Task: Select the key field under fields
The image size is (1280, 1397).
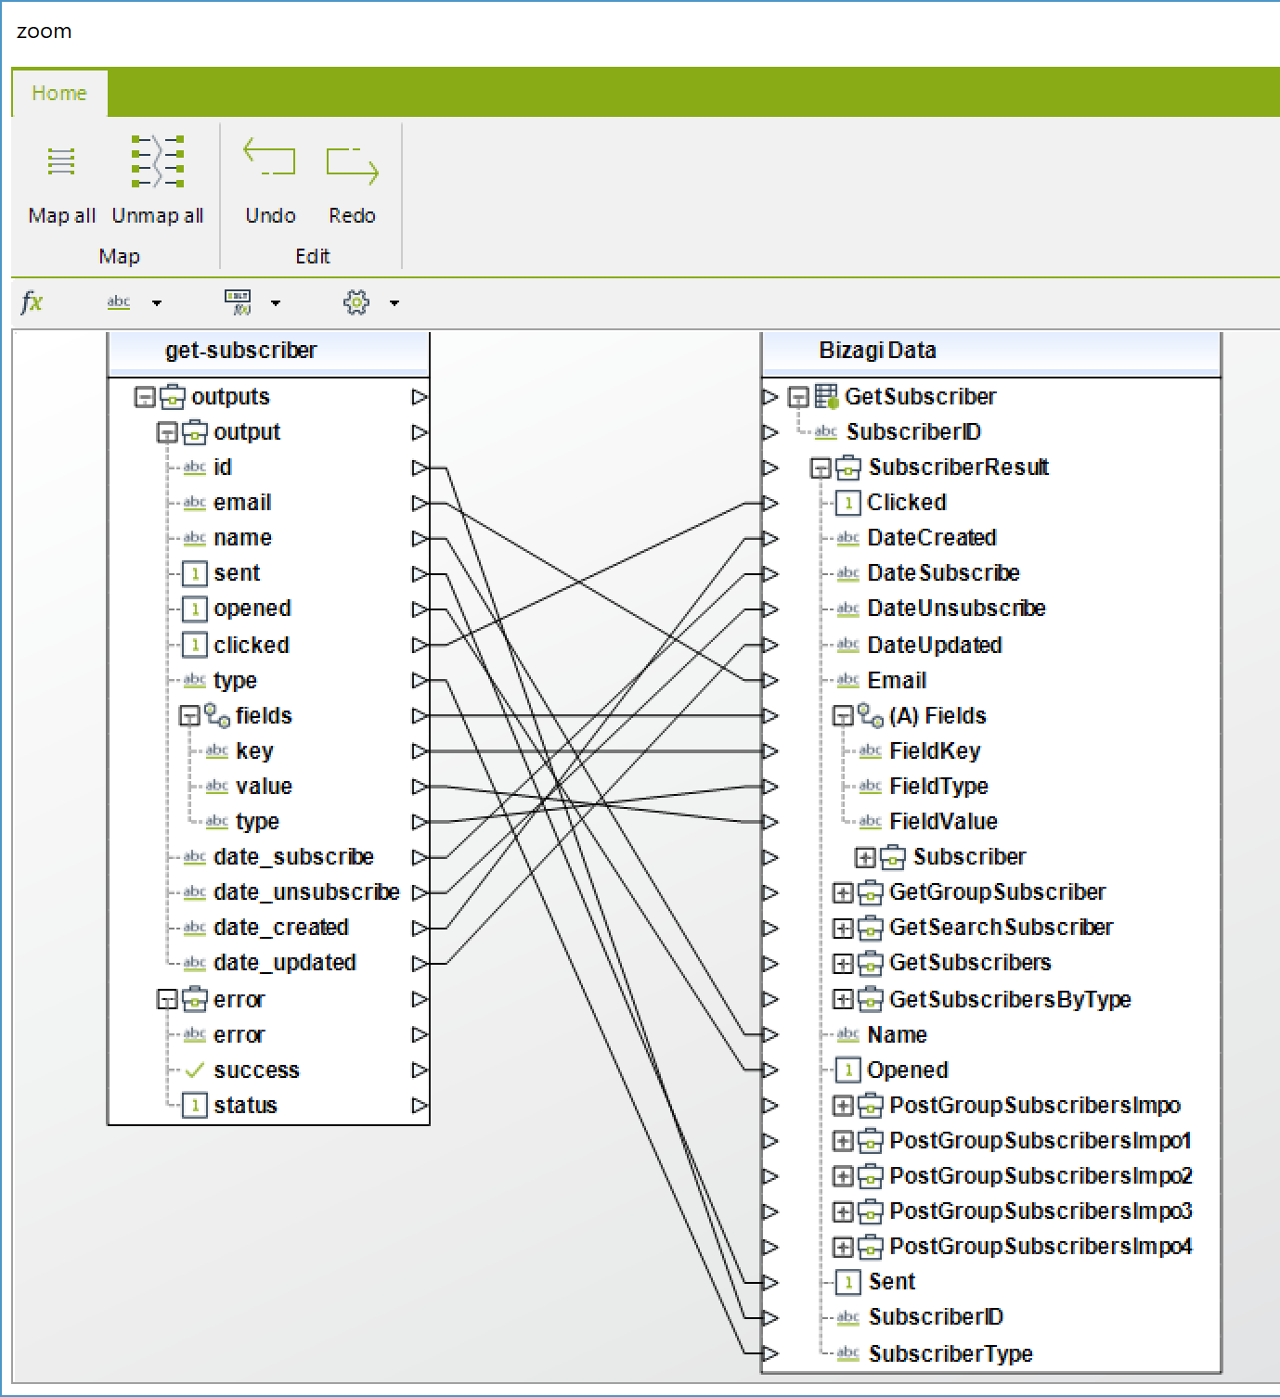Action: 254,751
